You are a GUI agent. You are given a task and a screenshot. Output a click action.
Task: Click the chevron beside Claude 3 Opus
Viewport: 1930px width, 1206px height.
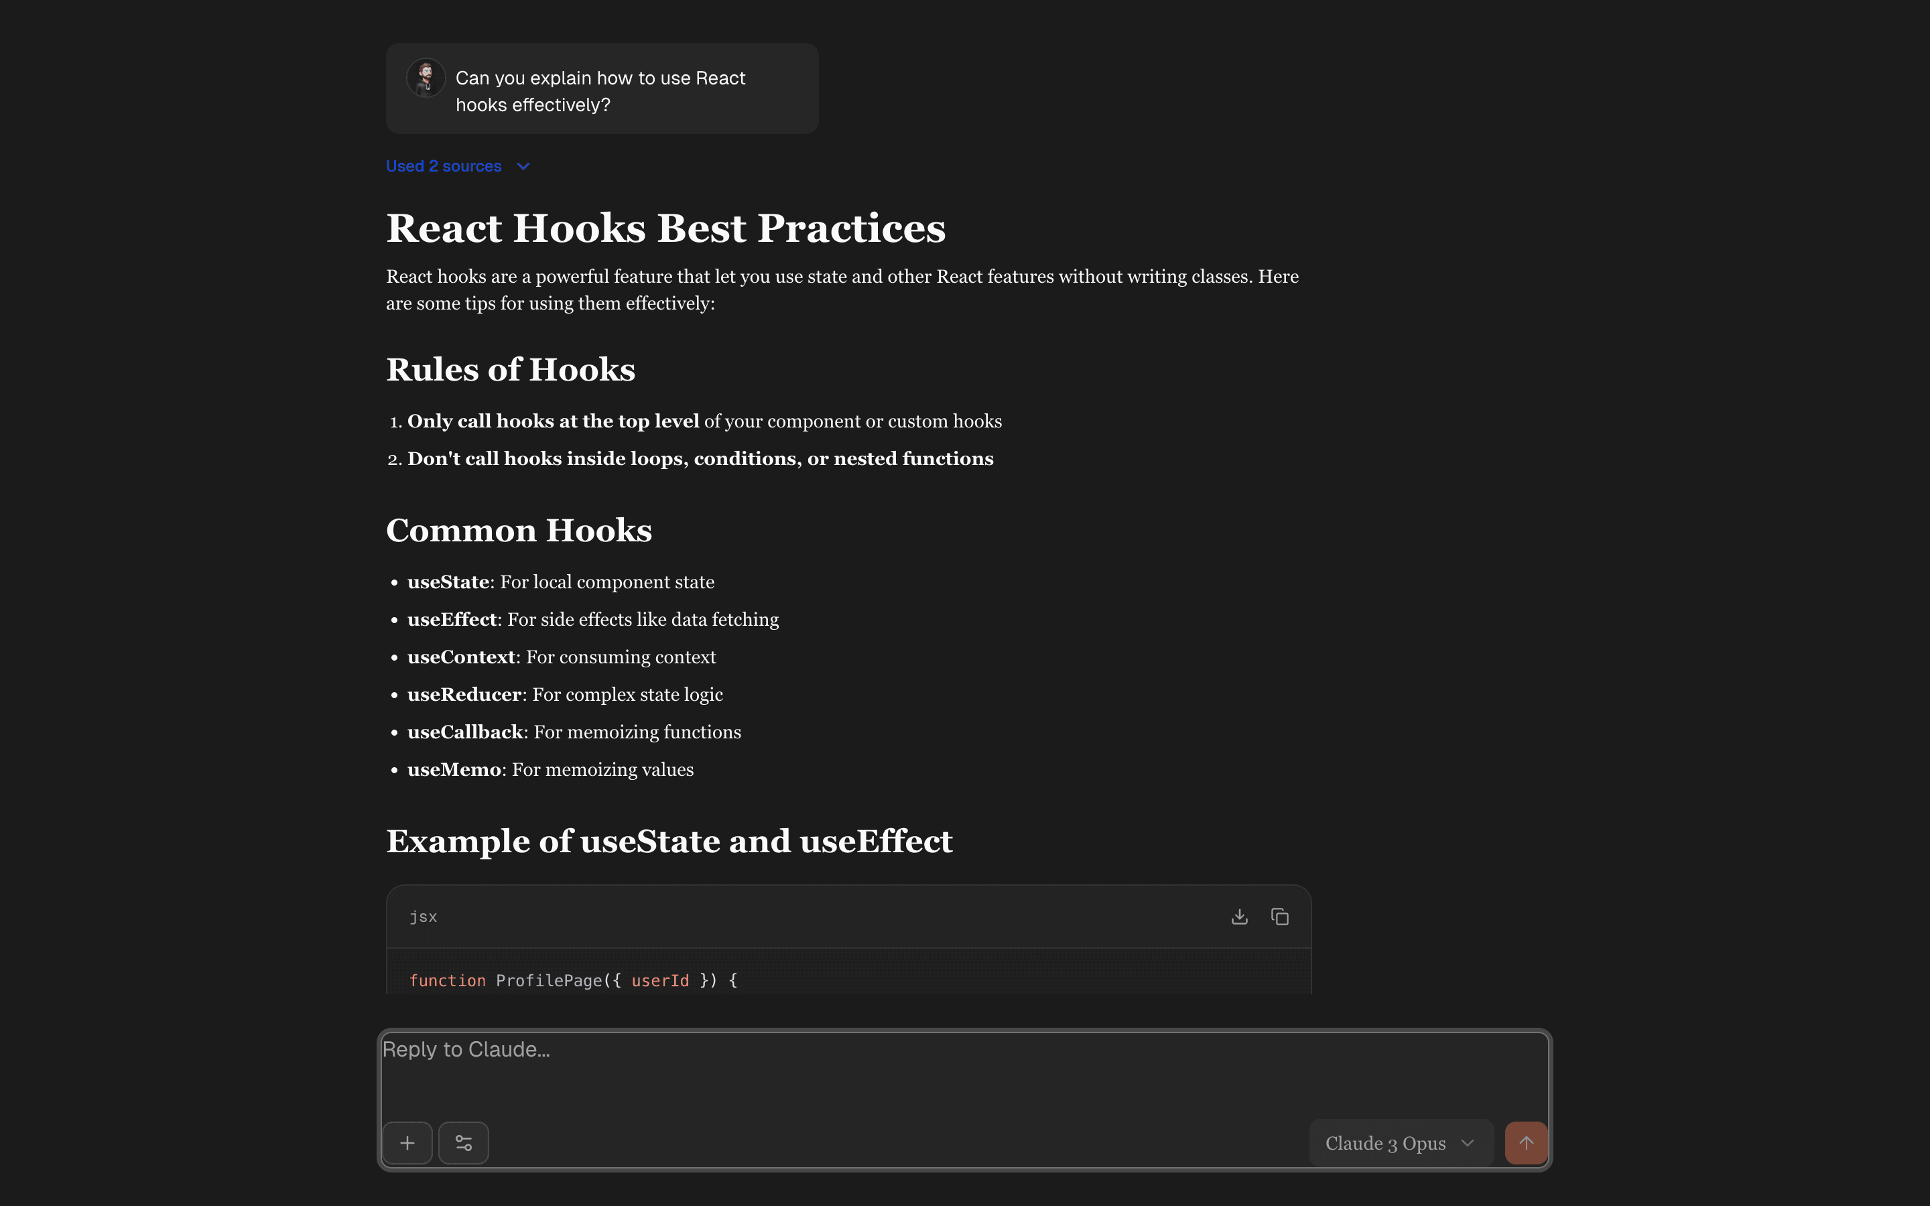click(x=1467, y=1143)
